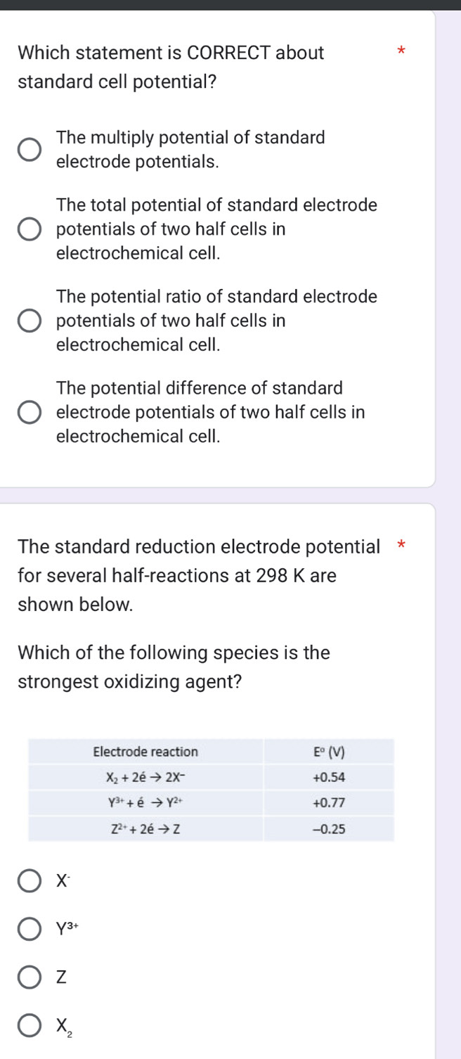Click the "E° (V)" column header
This screenshot has width=461, height=1059.
[x=329, y=752]
